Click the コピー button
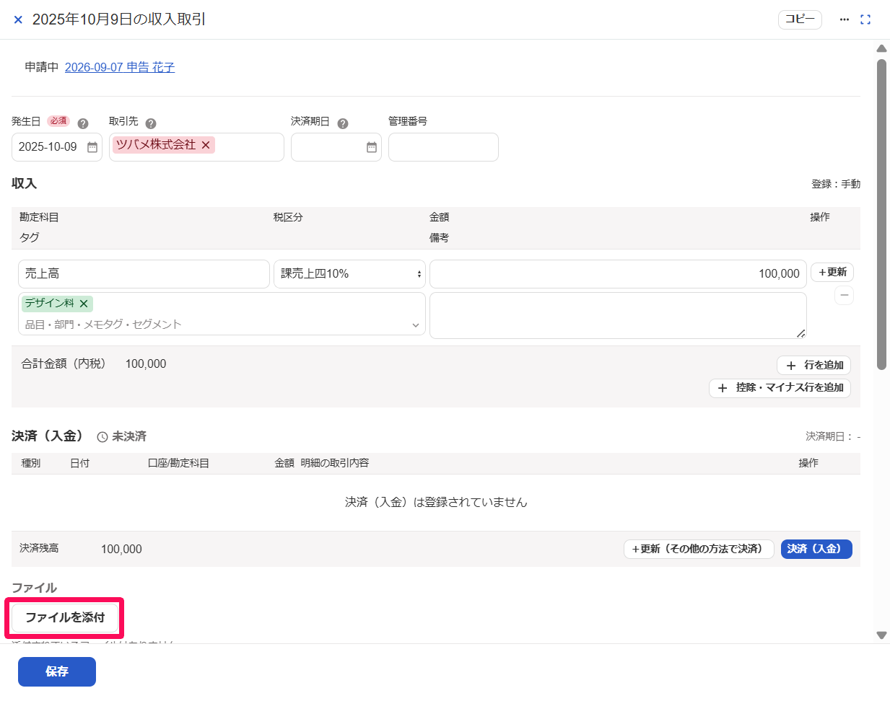890x701 pixels. (x=800, y=19)
